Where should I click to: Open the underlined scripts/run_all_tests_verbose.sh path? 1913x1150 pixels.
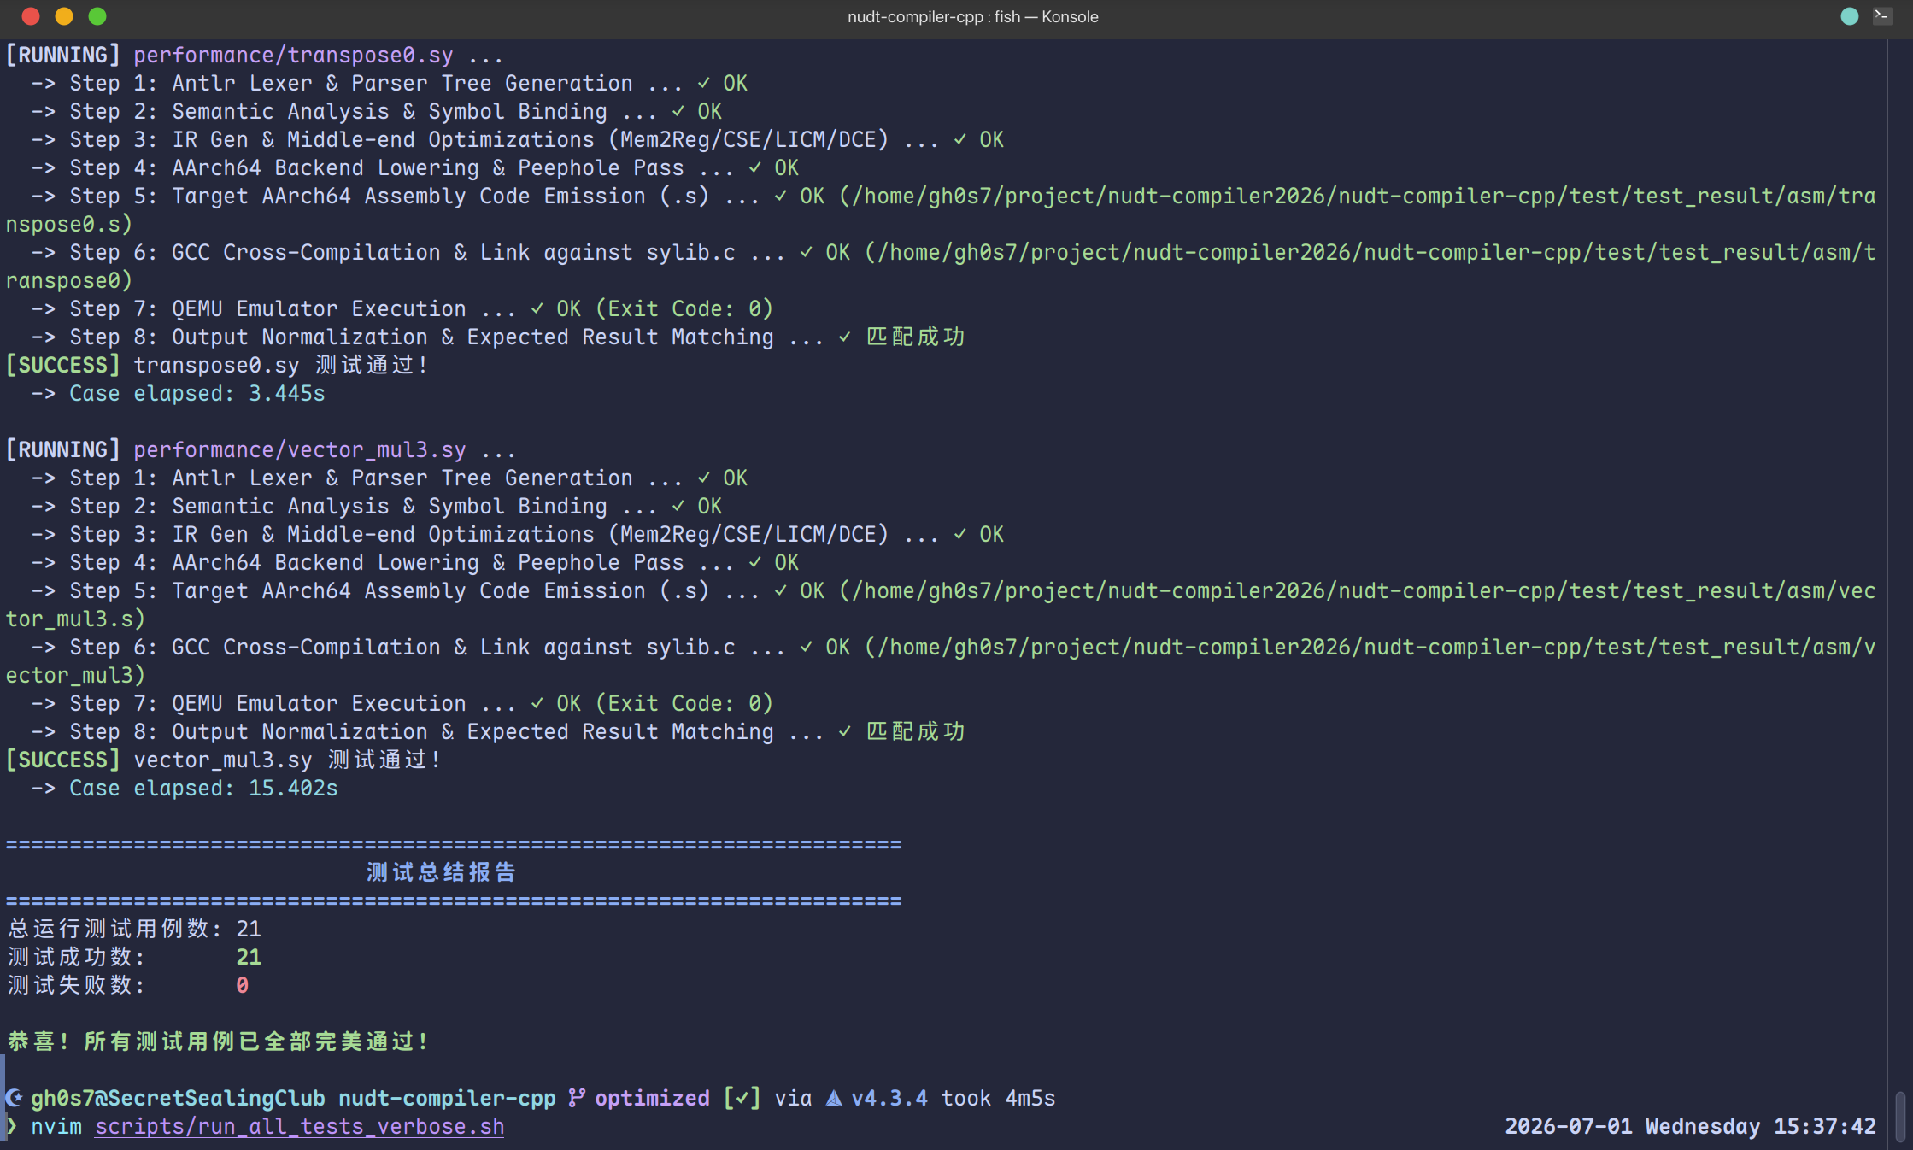pos(299,1127)
